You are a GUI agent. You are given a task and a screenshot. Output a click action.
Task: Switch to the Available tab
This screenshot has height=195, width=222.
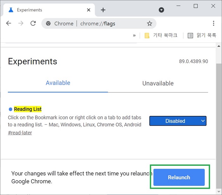tap(58, 83)
